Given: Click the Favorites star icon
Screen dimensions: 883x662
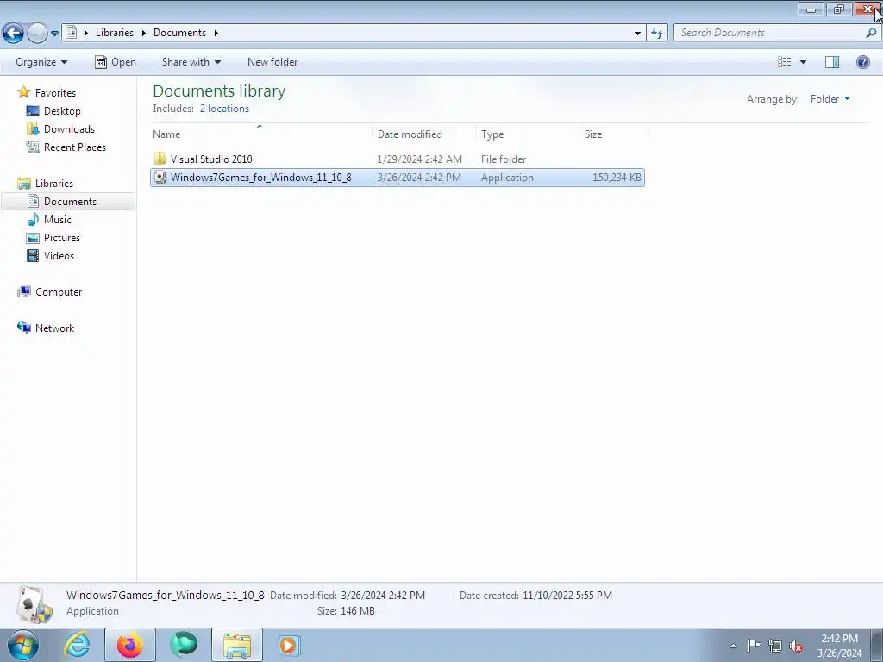Looking at the screenshot, I should [x=23, y=91].
